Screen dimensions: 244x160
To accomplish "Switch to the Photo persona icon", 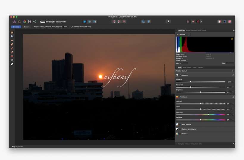I will (x=14, y=22).
